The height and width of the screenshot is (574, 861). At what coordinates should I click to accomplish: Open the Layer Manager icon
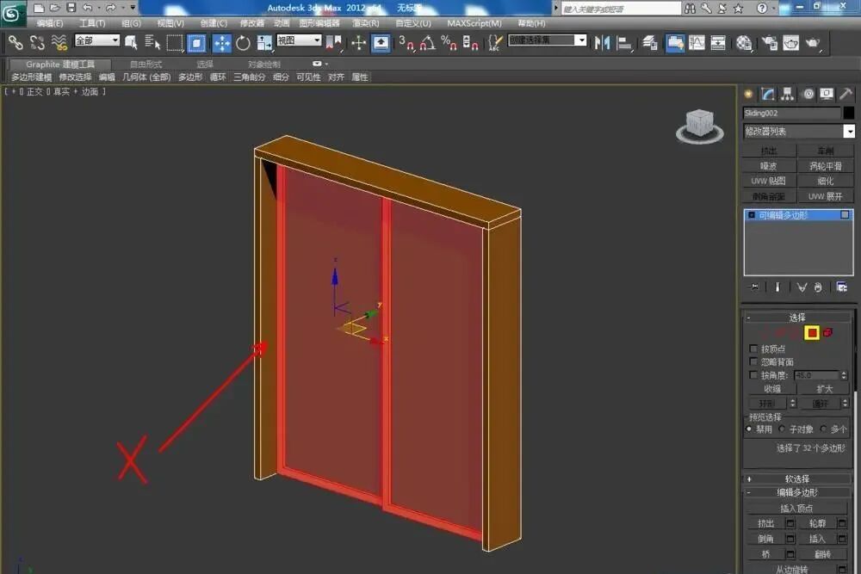(650, 43)
